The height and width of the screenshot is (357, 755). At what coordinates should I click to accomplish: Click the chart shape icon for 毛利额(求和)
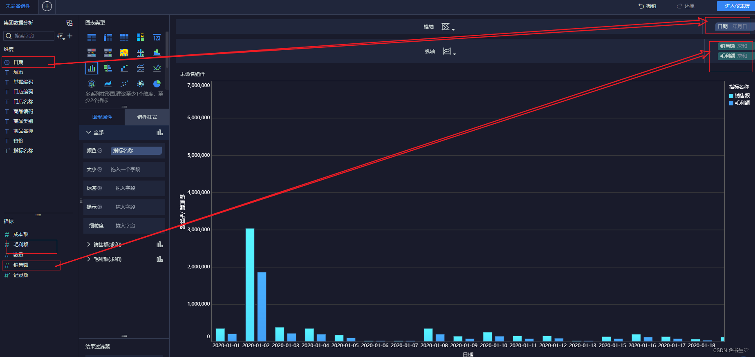(x=160, y=259)
